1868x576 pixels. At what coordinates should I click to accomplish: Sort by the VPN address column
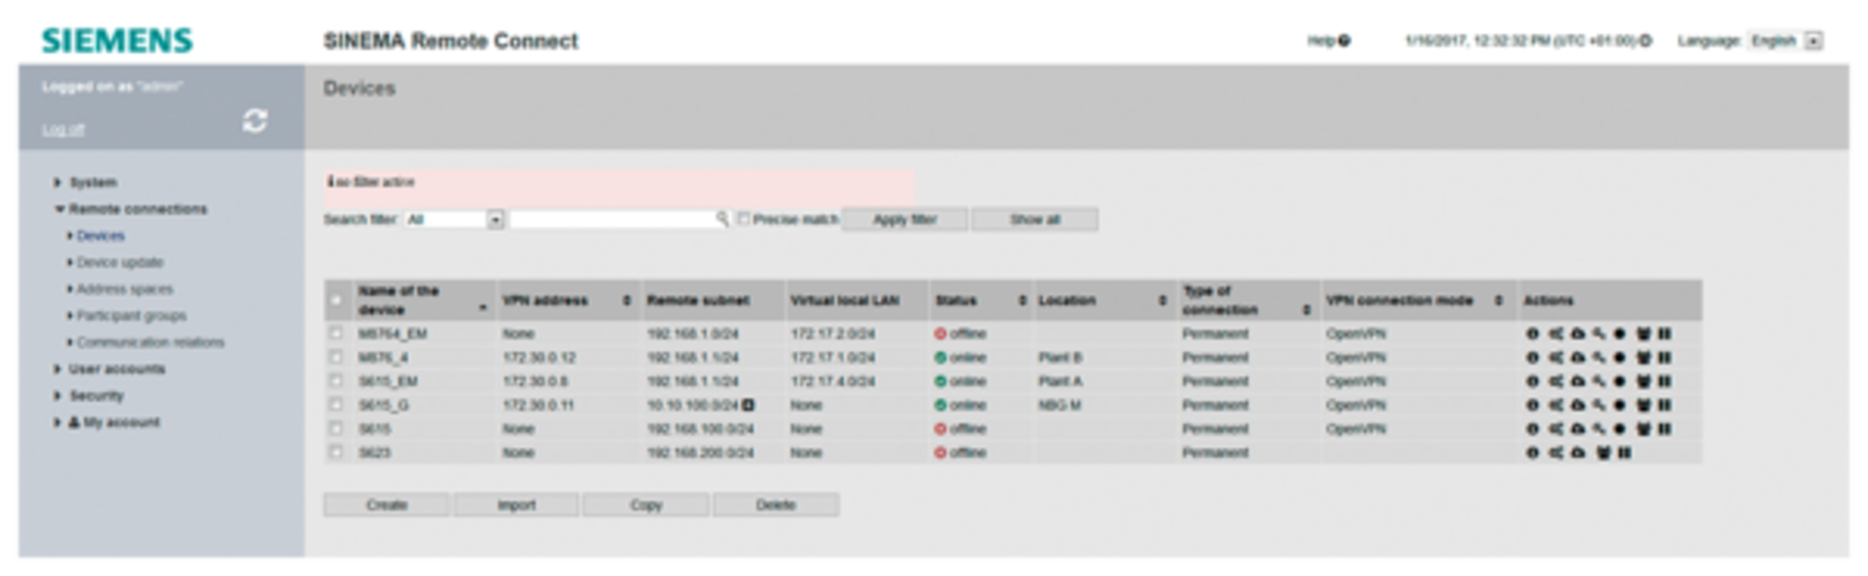tap(626, 300)
